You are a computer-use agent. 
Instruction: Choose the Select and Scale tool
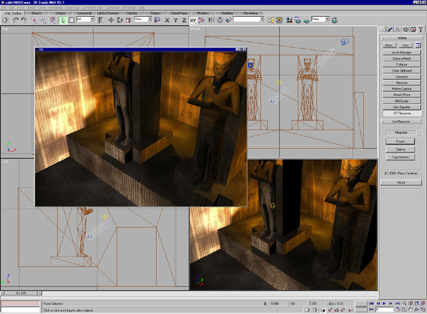128,20
